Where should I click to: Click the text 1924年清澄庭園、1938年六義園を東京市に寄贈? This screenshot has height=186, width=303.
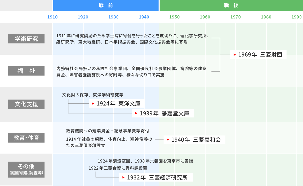tap(145, 161)
